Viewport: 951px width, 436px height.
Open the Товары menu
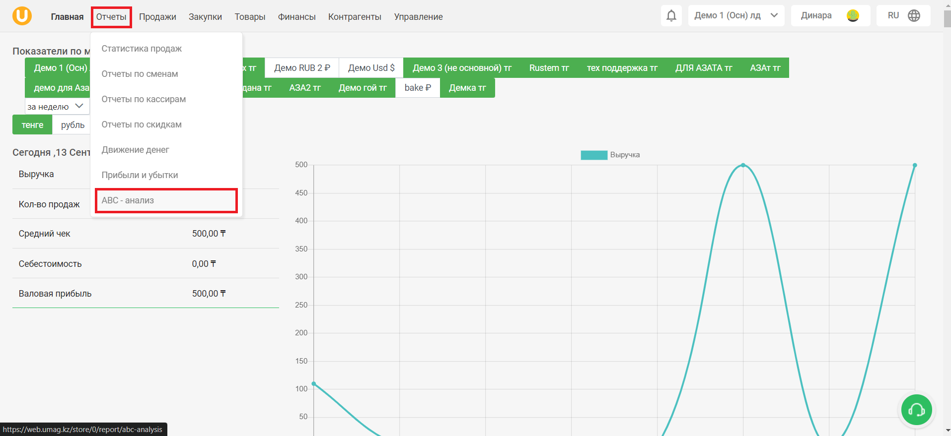tap(250, 17)
